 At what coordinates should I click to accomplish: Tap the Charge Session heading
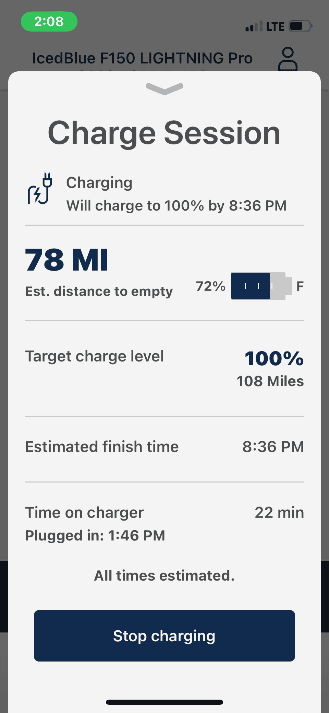coord(164,133)
